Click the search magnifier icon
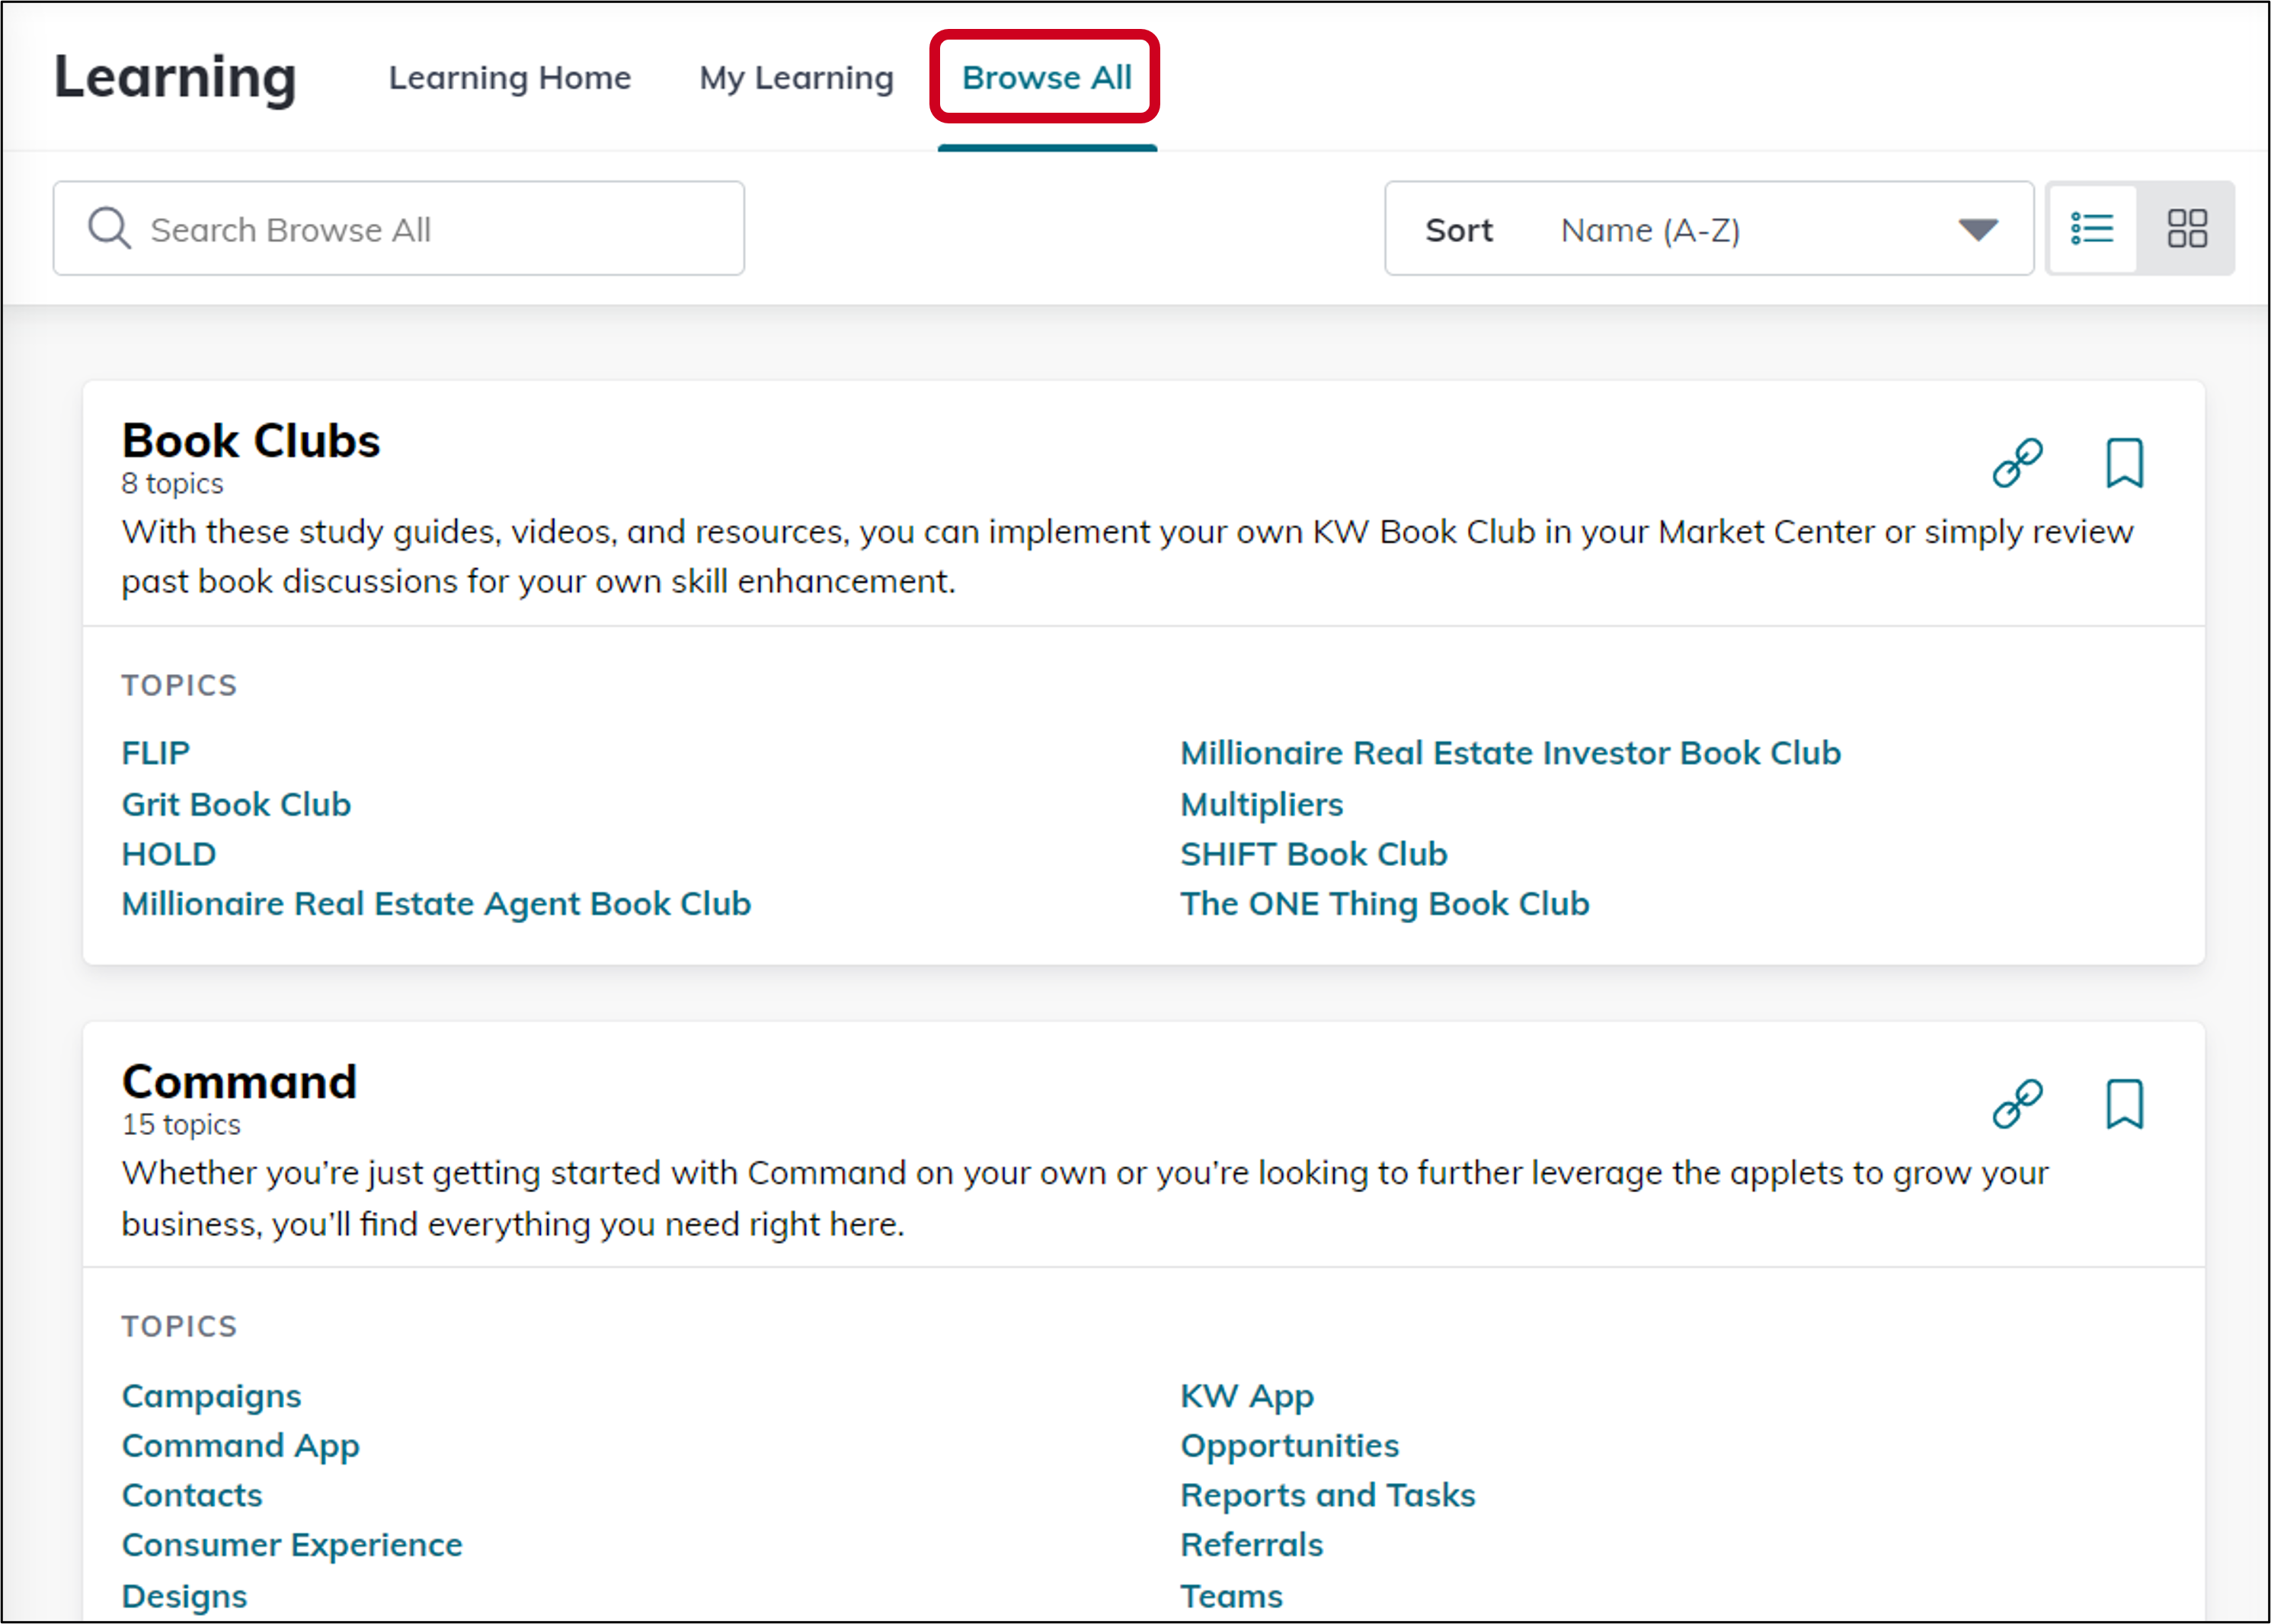 109,228
